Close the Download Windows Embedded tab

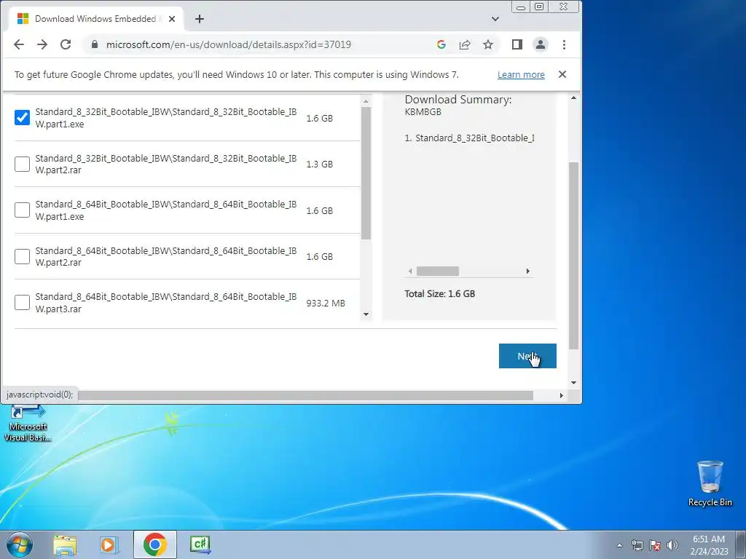pos(172,19)
